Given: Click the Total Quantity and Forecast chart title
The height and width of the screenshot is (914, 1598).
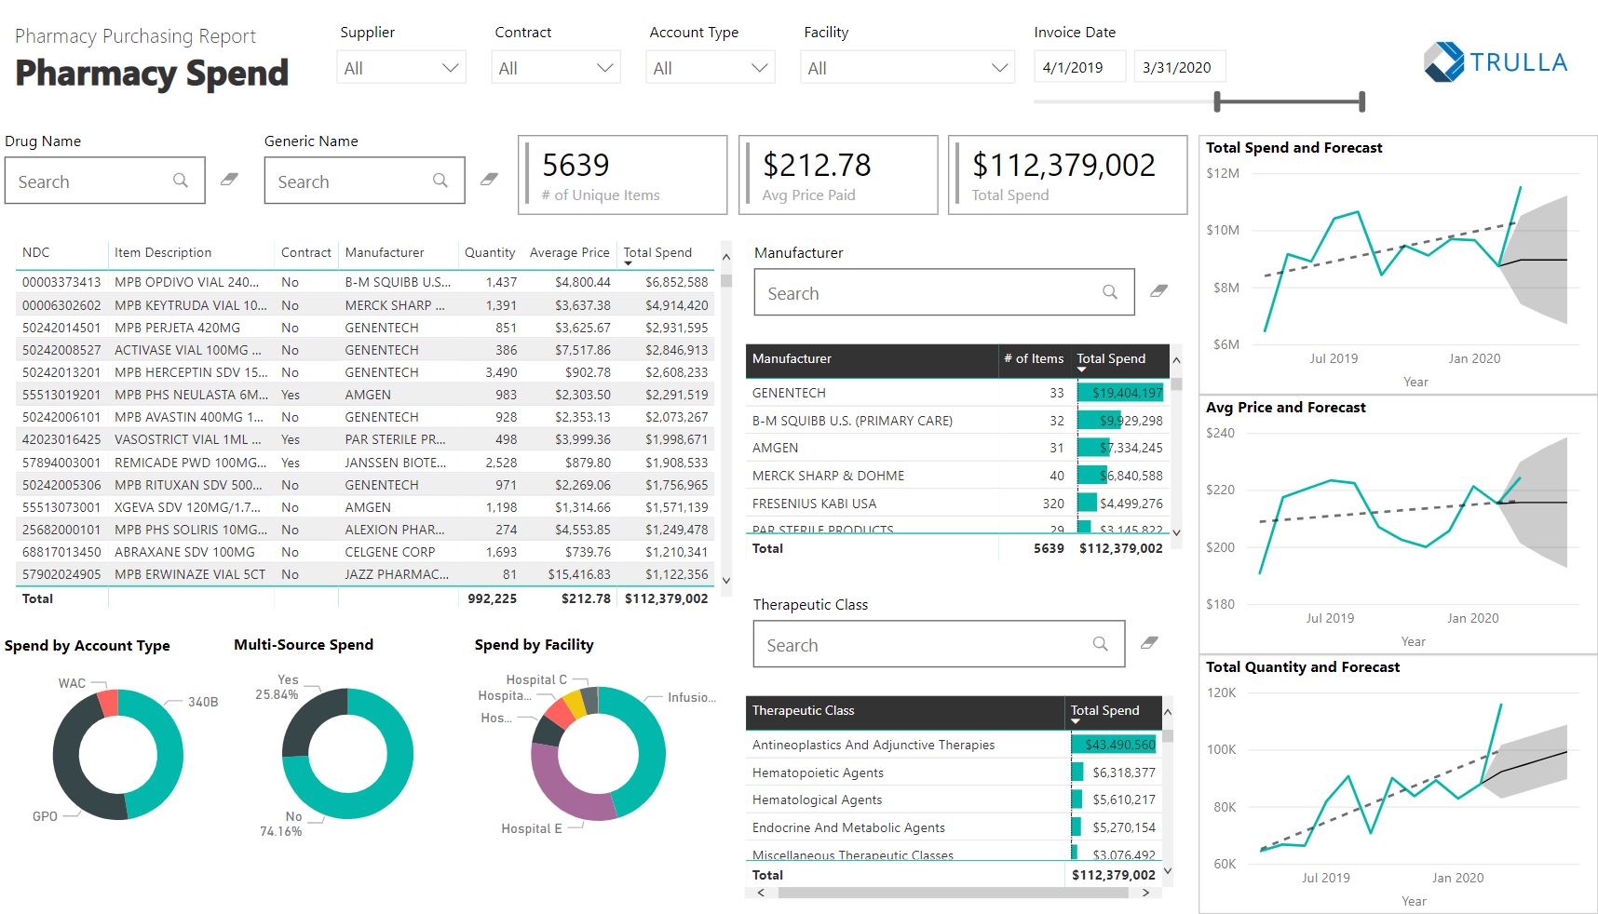Looking at the screenshot, I should click(1303, 667).
